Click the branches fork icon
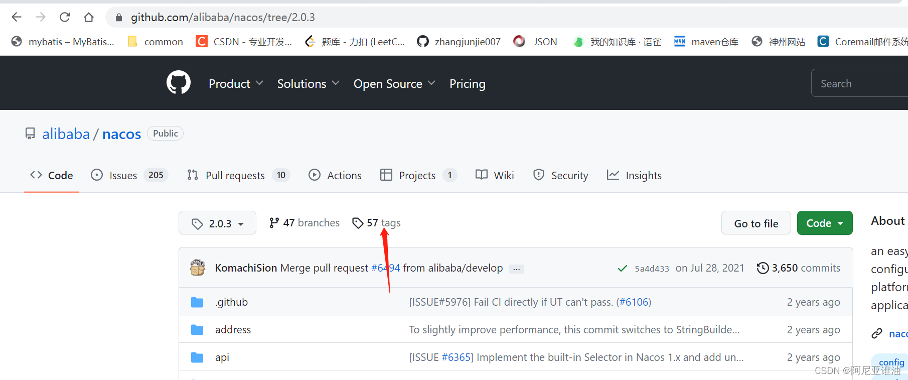This screenshot has width=908, height=380. 274,222
